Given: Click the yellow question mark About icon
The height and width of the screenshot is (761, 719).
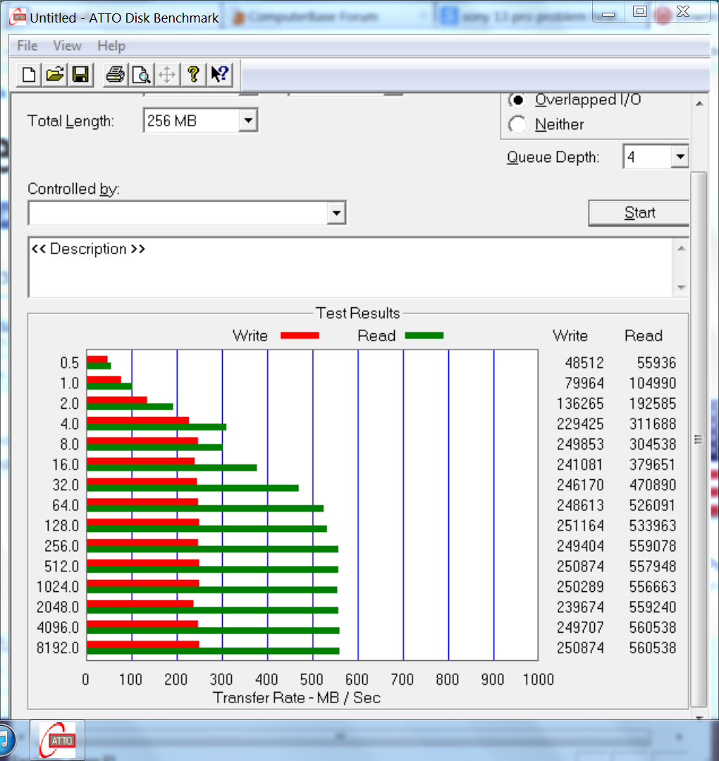Looking at the screenshot, I should (193, 75).
